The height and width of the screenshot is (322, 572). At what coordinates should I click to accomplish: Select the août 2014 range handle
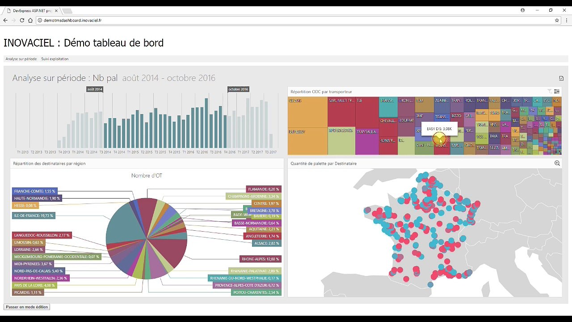coord(95,89)
